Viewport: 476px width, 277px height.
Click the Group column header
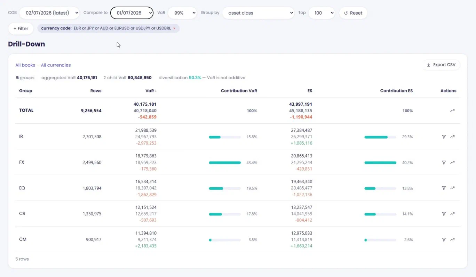(26, 91)
